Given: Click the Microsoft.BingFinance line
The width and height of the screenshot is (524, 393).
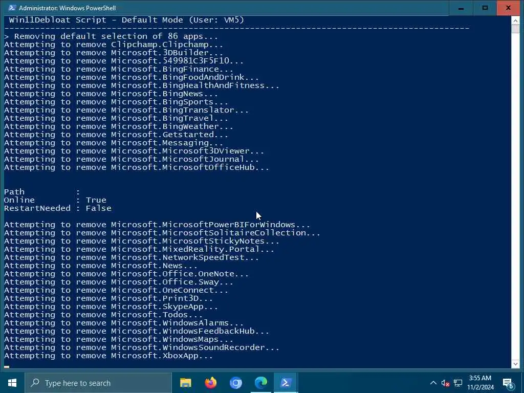Looking at the screenshot, I should [119, 69].
